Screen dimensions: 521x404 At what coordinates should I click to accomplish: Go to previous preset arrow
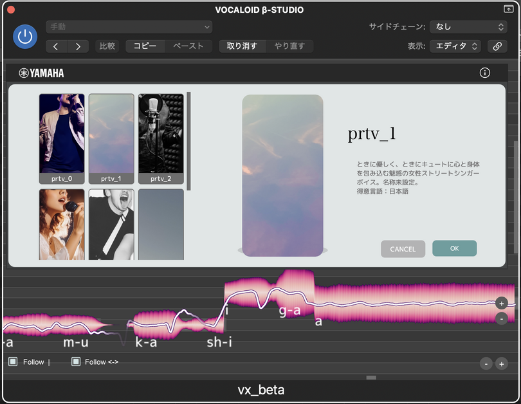tap(56, 46)
